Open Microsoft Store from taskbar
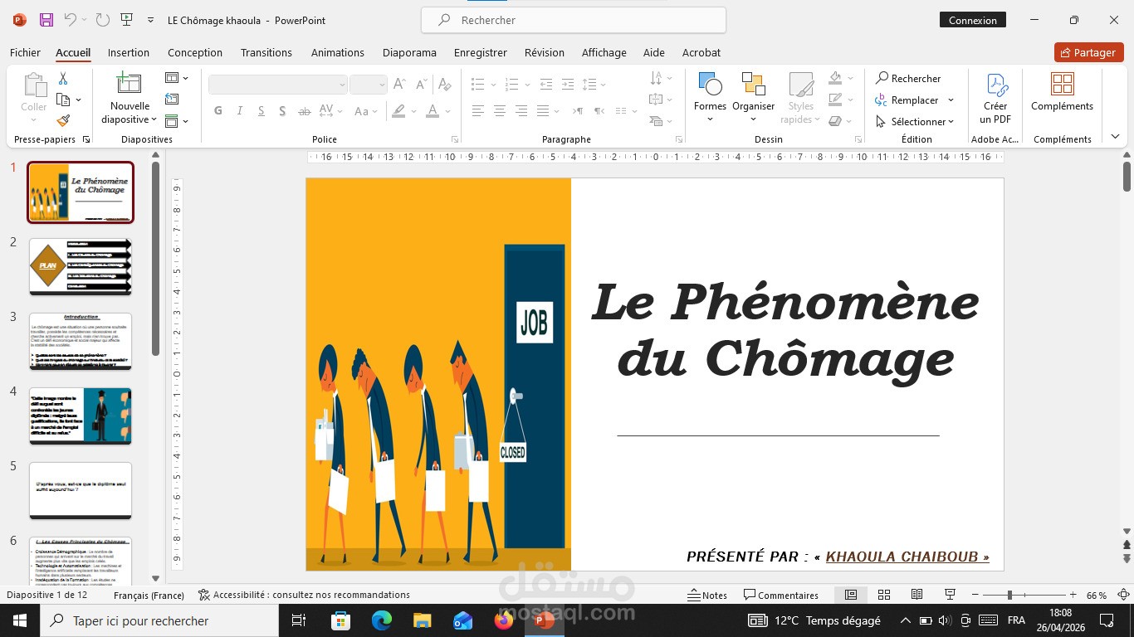 (340, 620)
